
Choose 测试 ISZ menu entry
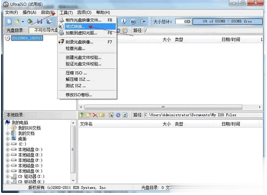click(x=87, y=86)
